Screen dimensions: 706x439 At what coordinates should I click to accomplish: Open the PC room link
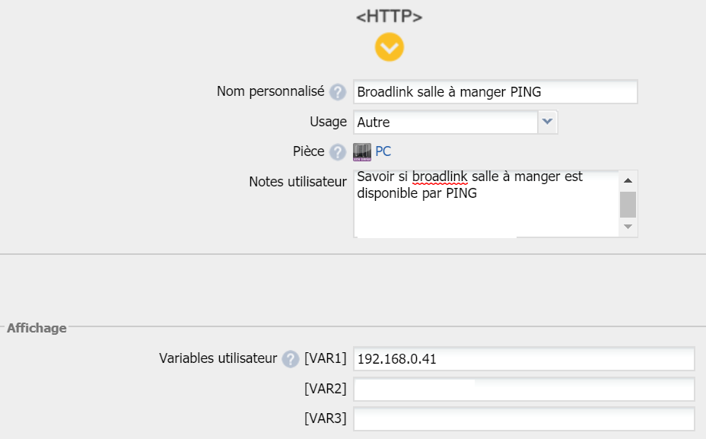383,151
